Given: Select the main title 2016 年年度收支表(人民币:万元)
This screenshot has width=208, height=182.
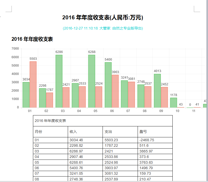Looking at the screenshot, I should coord(103,17).
